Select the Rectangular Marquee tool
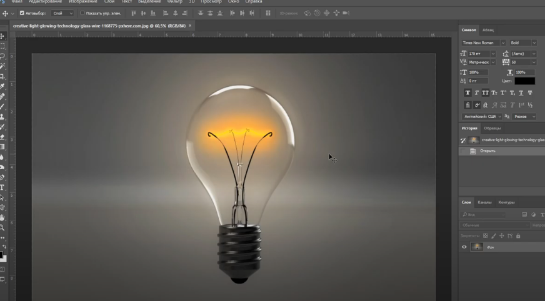The height and width of the screenshot is (301, 545). point(2,46)
